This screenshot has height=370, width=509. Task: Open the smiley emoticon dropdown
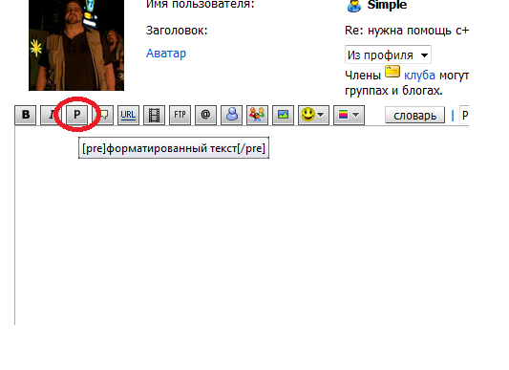tap(313, 115)
